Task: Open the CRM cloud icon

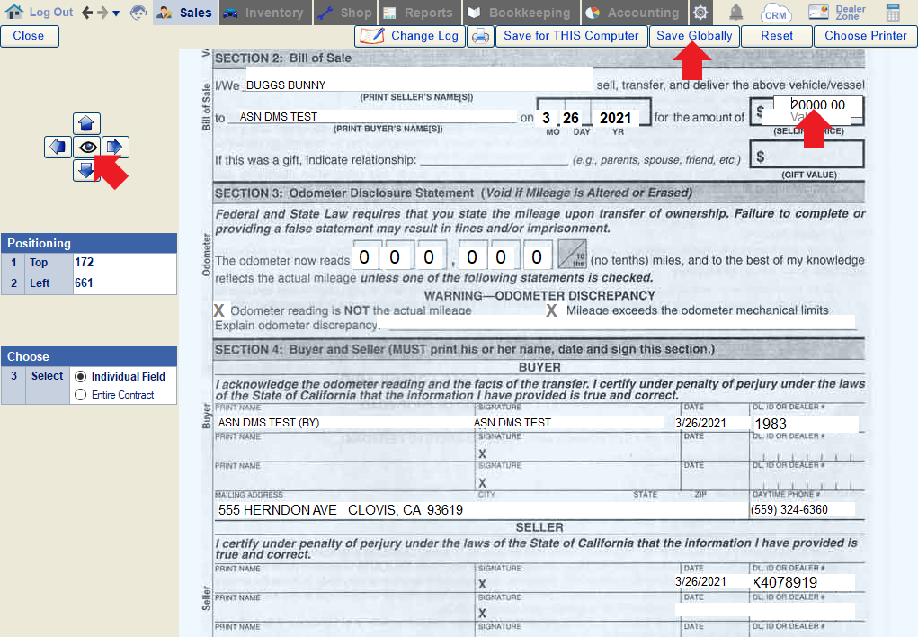Action: [776, 13]
